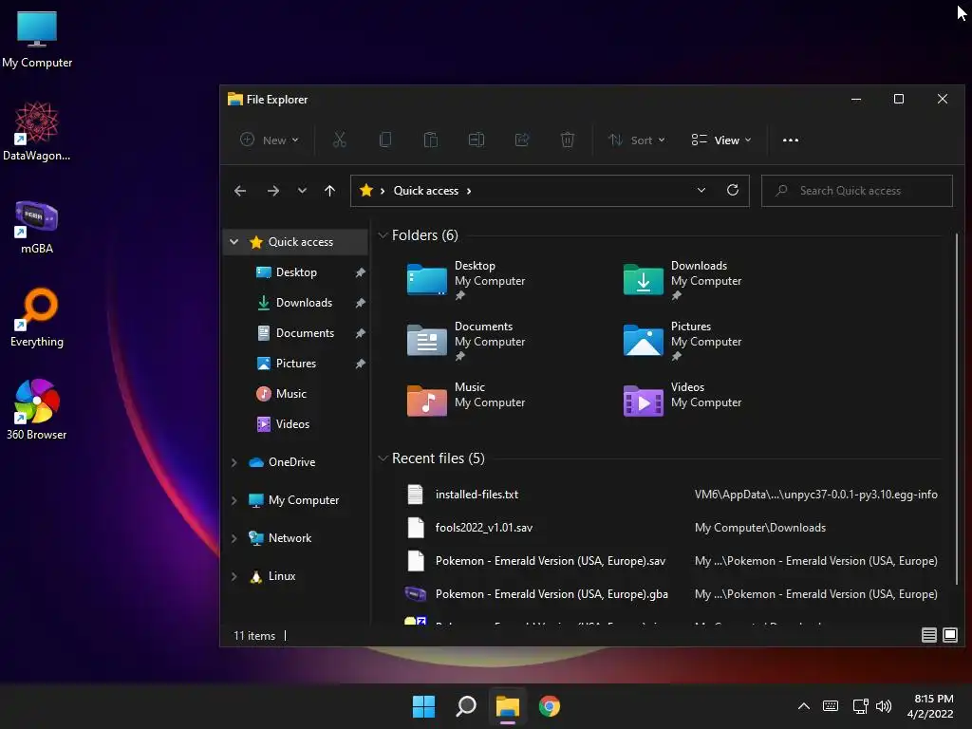Click the address bar chevron after Quick access
972x729 pixels.
coord(469,191)
